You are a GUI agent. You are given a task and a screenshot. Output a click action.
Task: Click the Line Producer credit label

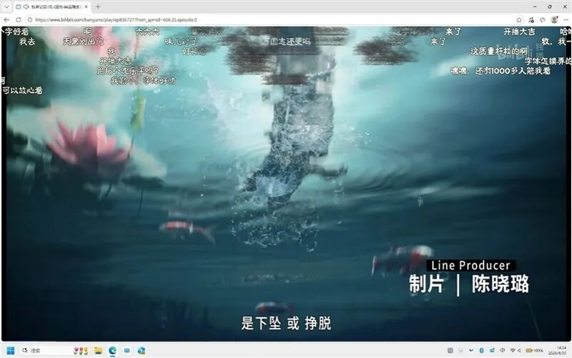tap(470, 266)
